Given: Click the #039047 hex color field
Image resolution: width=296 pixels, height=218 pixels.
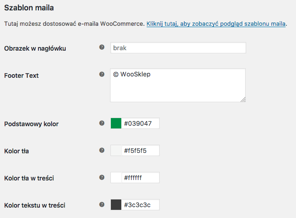Looking at the screenshot, I should [140, 123].
